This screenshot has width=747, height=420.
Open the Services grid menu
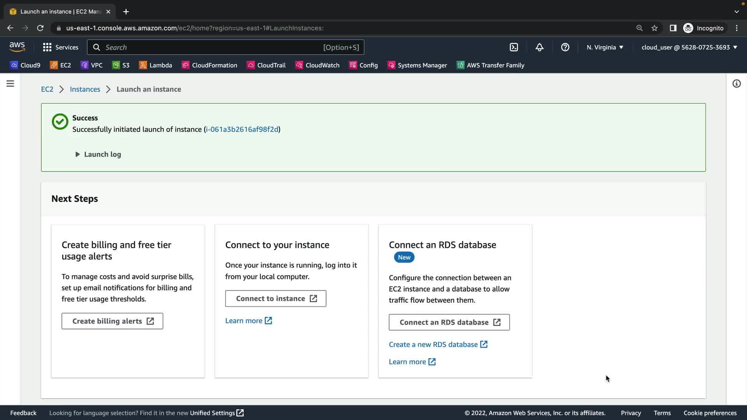60,47
